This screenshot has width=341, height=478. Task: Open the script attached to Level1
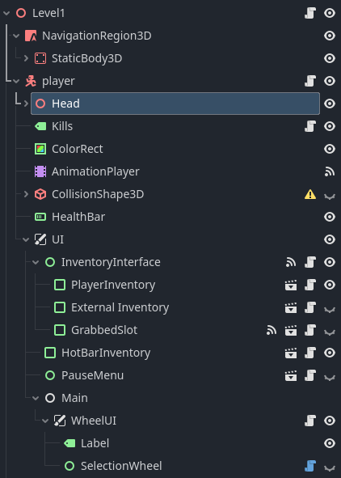point(310,13)
